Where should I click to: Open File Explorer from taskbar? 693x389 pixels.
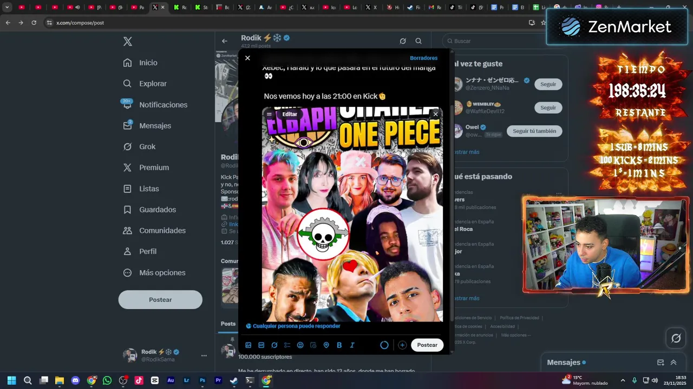(x=60, y=380)
